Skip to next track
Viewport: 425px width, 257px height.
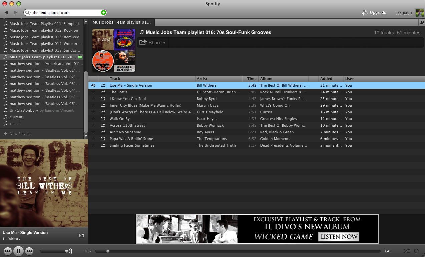(29, 251)
